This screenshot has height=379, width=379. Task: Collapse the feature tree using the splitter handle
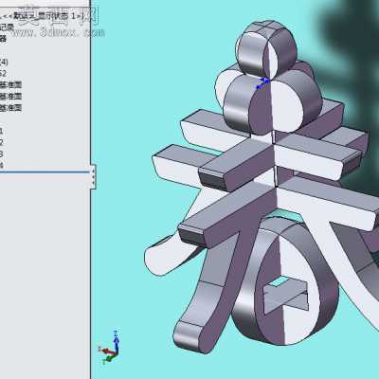click(93, 177)
